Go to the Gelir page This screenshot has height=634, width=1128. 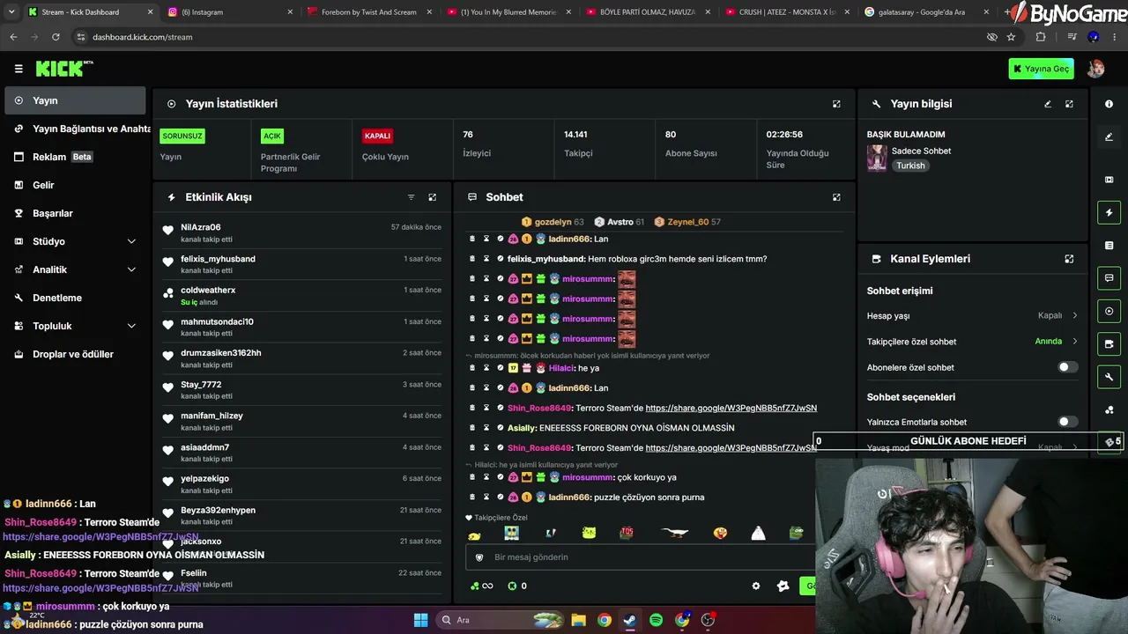click(x=75, y=185)
